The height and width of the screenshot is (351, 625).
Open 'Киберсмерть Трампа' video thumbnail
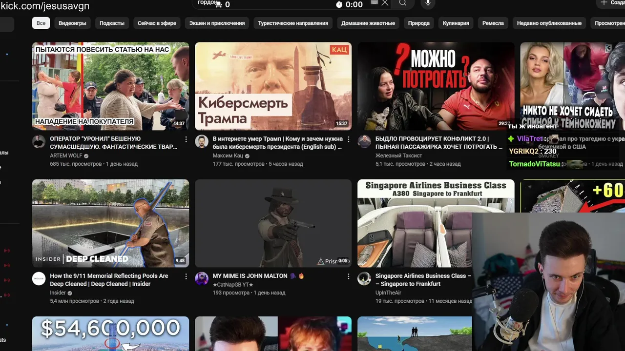[273, 86]
